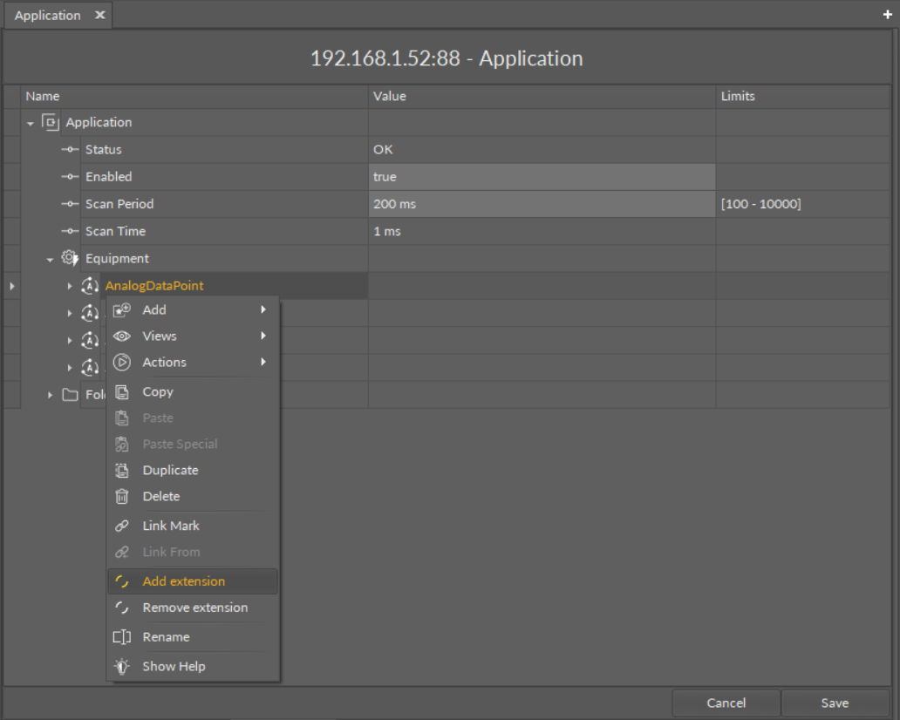Click the Link Mark chain icon
This screenshot has height=720, width=900.
click(122, 526)
